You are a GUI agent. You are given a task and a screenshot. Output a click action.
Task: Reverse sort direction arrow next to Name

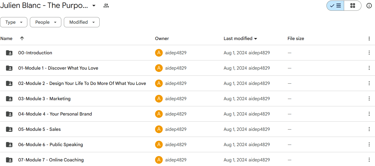pos(22,39)
